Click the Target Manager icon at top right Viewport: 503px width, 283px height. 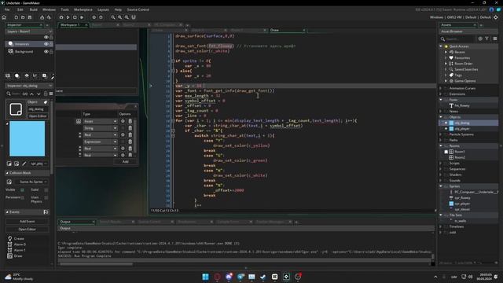pos(496,17)
